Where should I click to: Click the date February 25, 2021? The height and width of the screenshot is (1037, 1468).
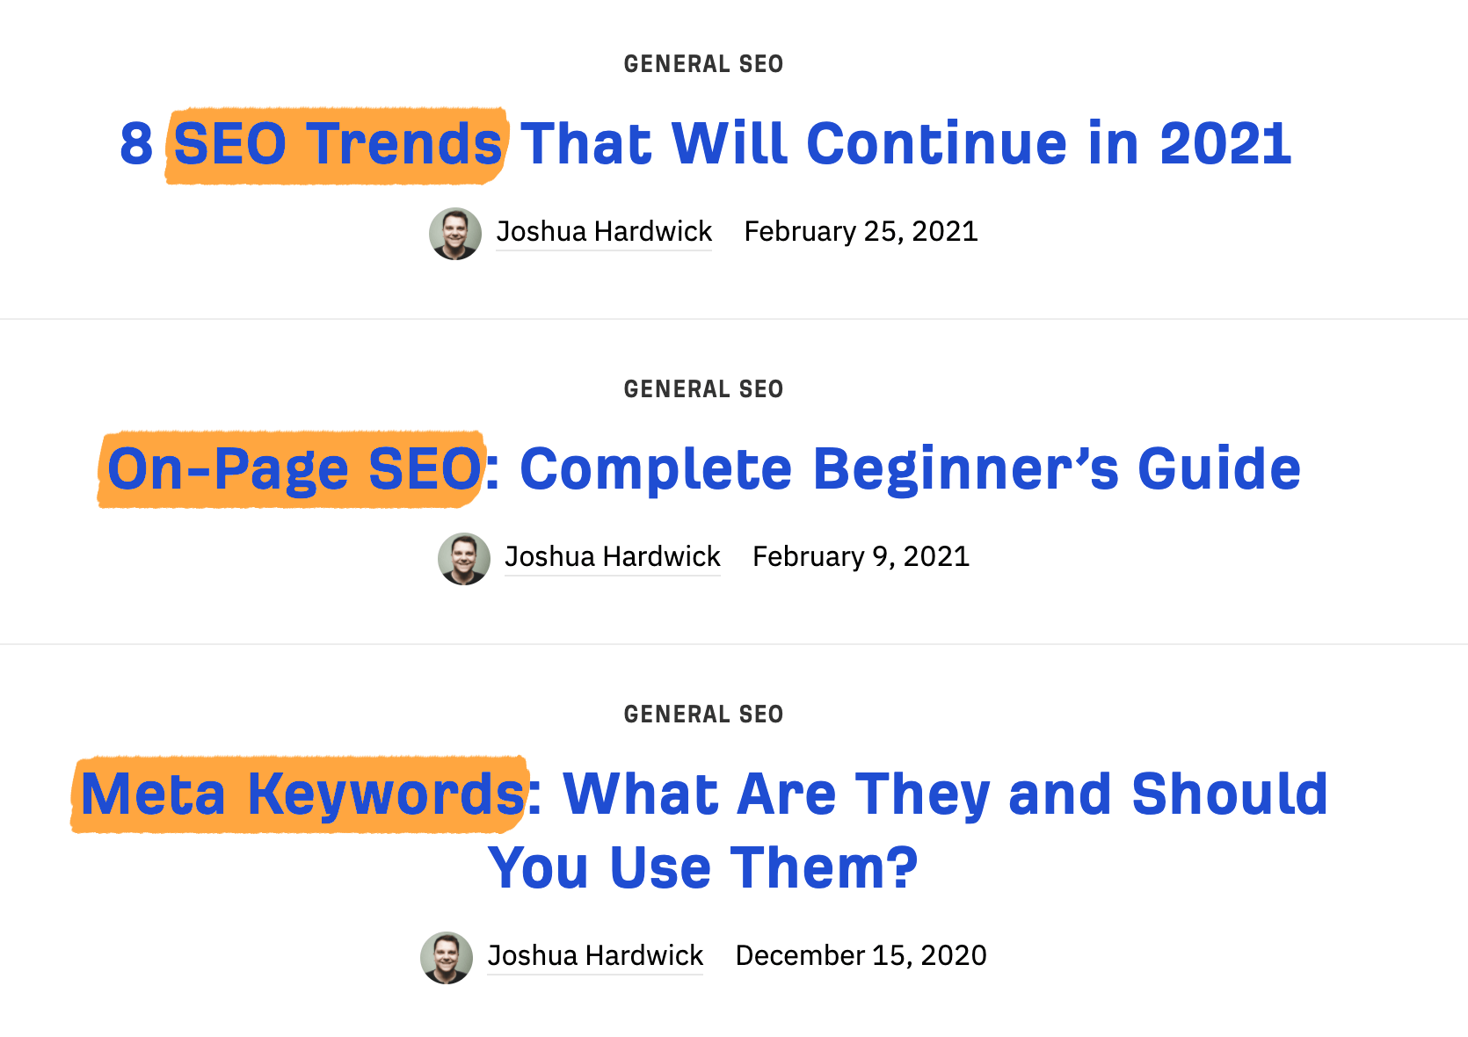(x=861, y=232)
